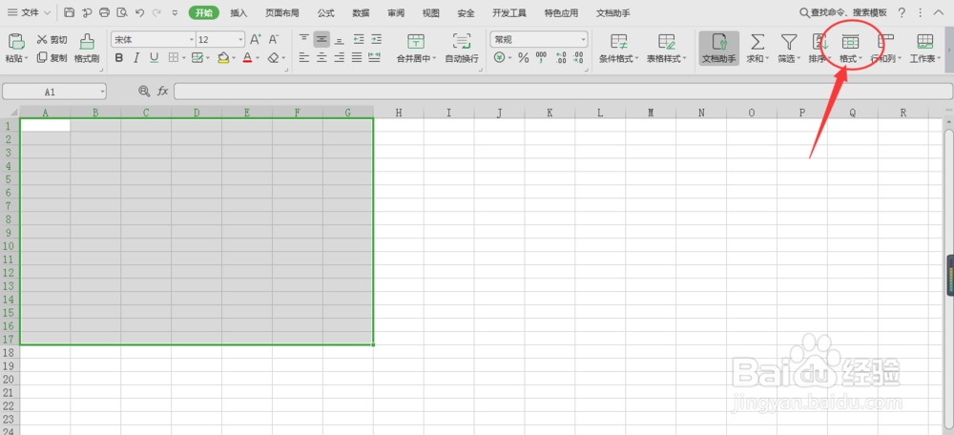Viewport: 954px width, 435px height.
Task: Click the Worksheet (工作表) icon
Action: coord(924,41)
